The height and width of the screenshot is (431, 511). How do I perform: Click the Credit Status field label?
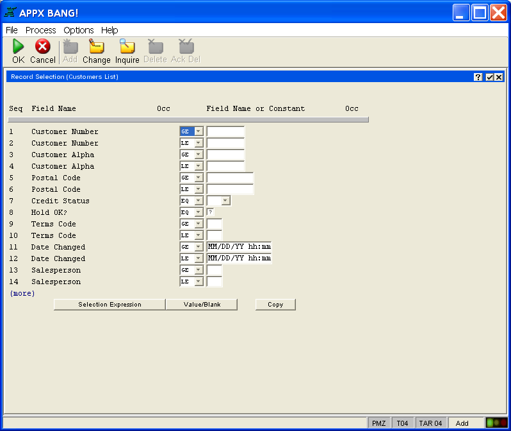tap(60, 201)
